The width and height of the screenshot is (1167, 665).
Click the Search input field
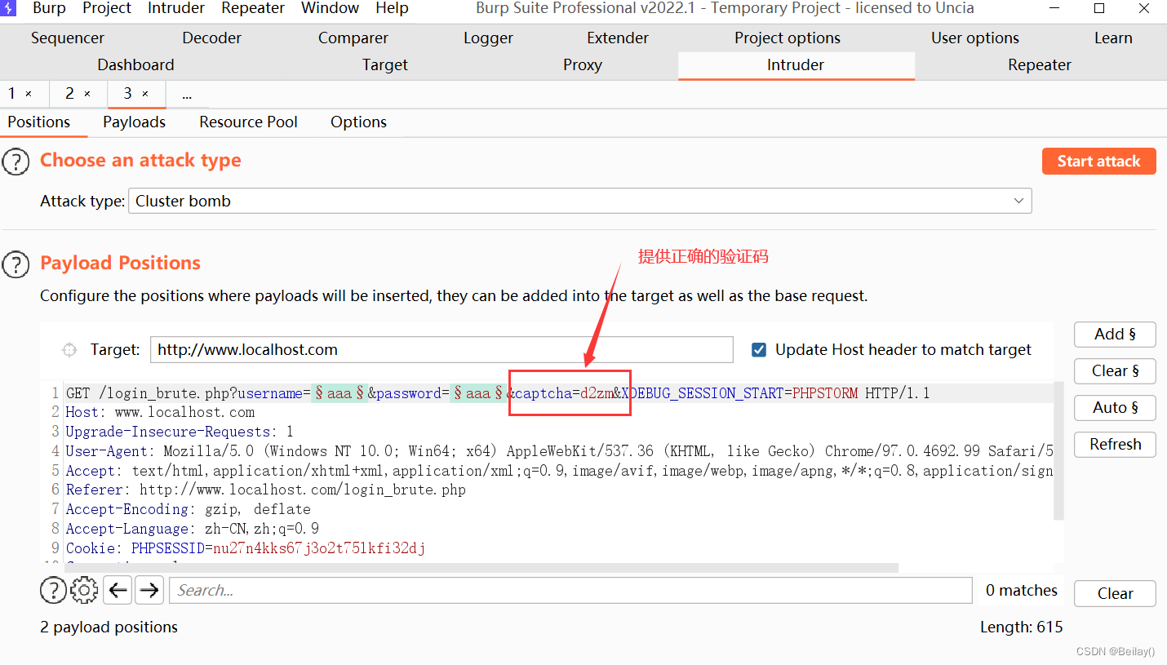(570, 590)
